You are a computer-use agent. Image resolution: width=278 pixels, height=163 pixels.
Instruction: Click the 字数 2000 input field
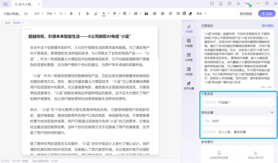point(237,121)
